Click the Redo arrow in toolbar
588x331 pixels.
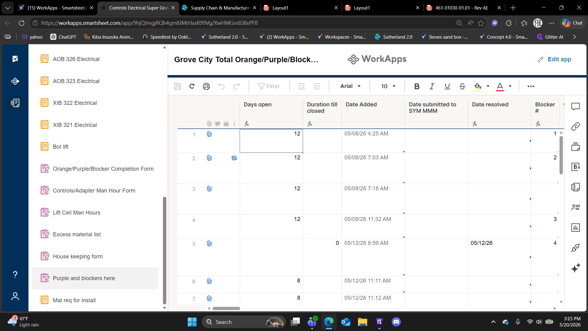pos(236,86)
